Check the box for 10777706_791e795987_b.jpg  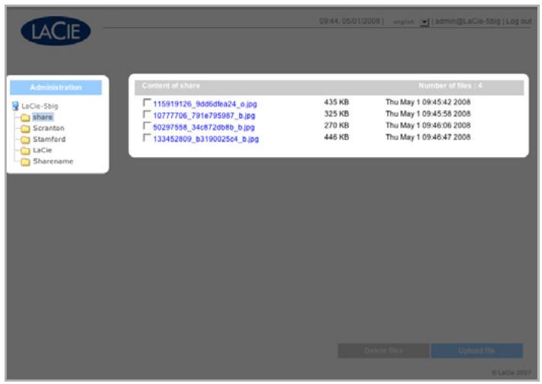[x=147, y=114]
